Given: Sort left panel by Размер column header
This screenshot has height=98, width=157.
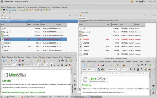Looking at the screenshot, I should click(37, 25).
